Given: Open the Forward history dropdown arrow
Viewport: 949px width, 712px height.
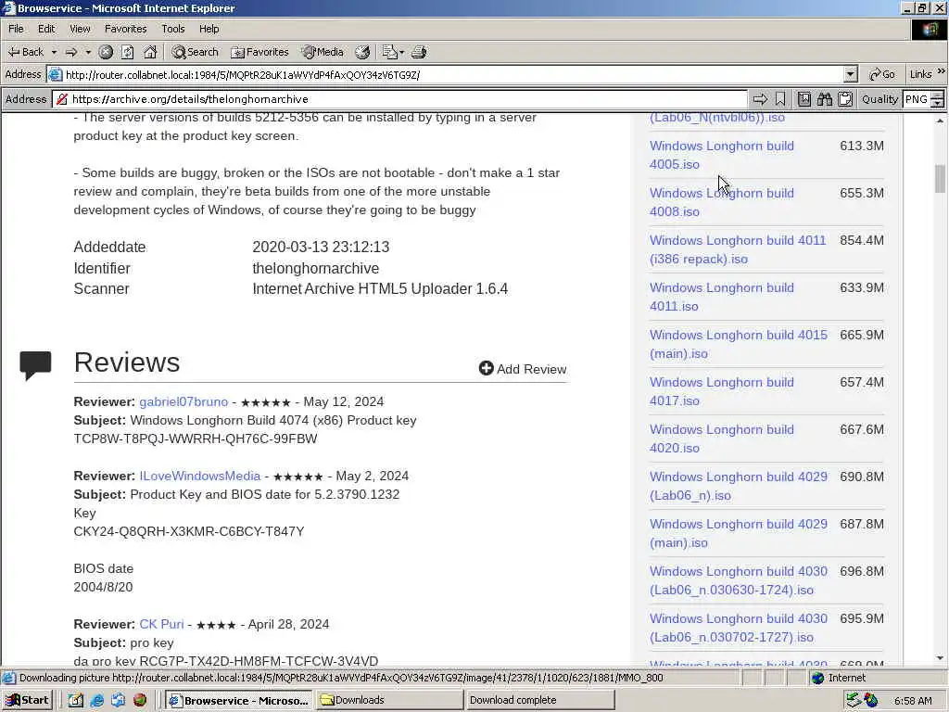Looking at the screenshot, I should [x=88, y=52].
